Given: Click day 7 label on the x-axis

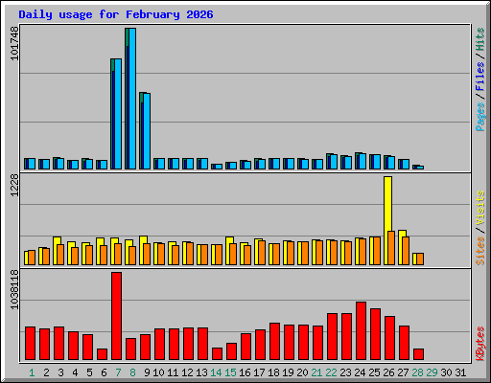Looking at the screenshot, I should pyautogui.click(x=118, y=372).
